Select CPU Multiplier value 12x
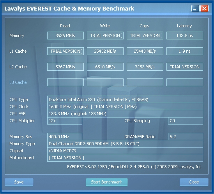 pos(65,121)
